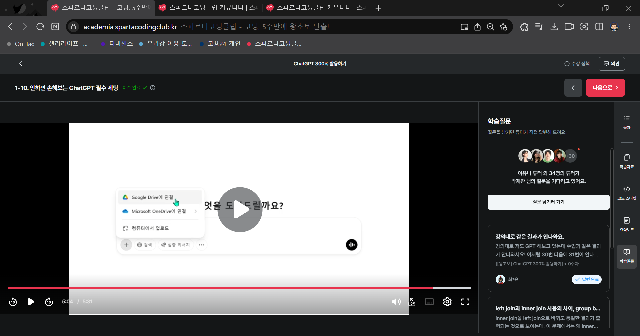Open the 학습자료 materials panel

[627, 161]
